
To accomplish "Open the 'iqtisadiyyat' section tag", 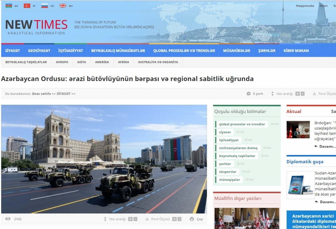I will tap(229, 140).
